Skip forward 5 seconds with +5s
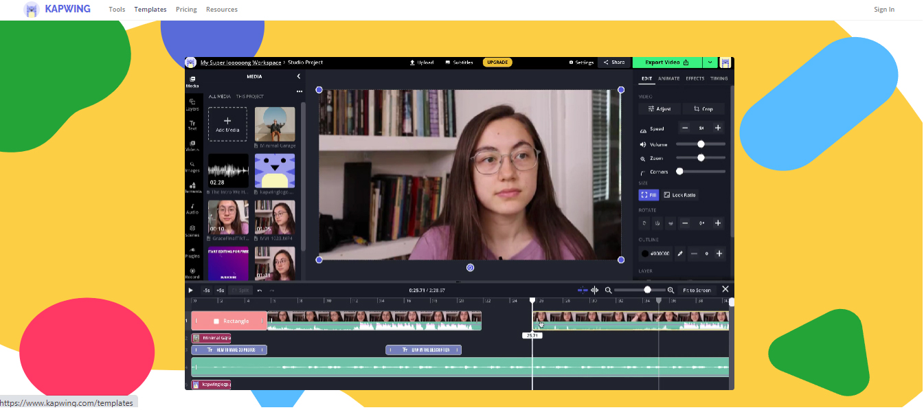Image resolution: width=924 pixels, height=410 pixels. pos(221,291)
